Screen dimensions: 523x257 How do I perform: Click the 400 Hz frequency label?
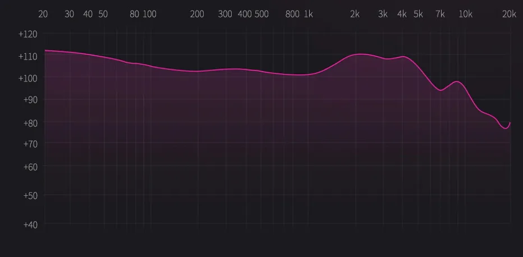click(x=245, y=14)
